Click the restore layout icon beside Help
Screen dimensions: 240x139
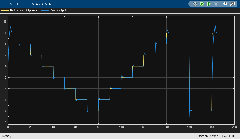(x=232, y=4)
